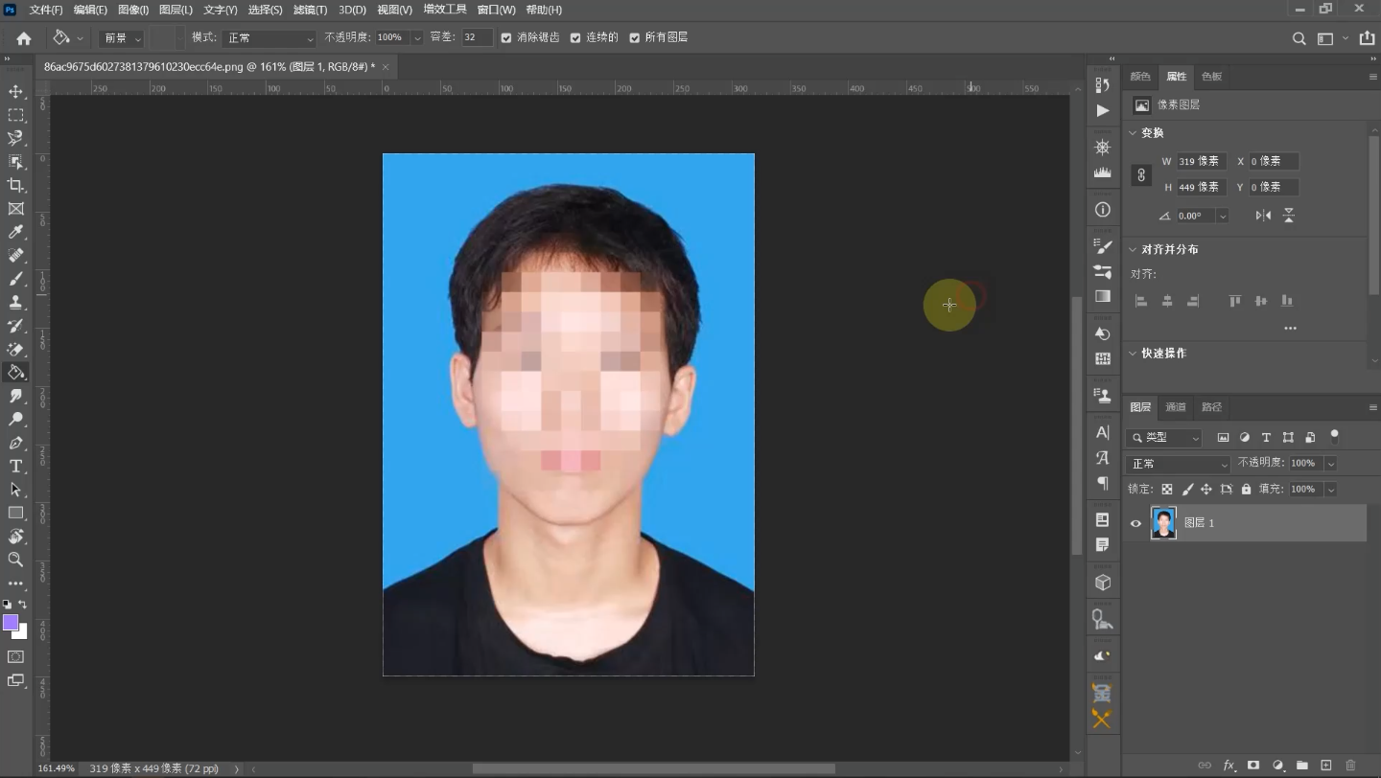Viewport: 1381px width, 778px height.
Task: Click the delete layer trash icon
Action: click(x=1350, y=766)
